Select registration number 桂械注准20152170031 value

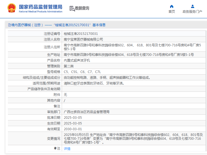[81, 34]
